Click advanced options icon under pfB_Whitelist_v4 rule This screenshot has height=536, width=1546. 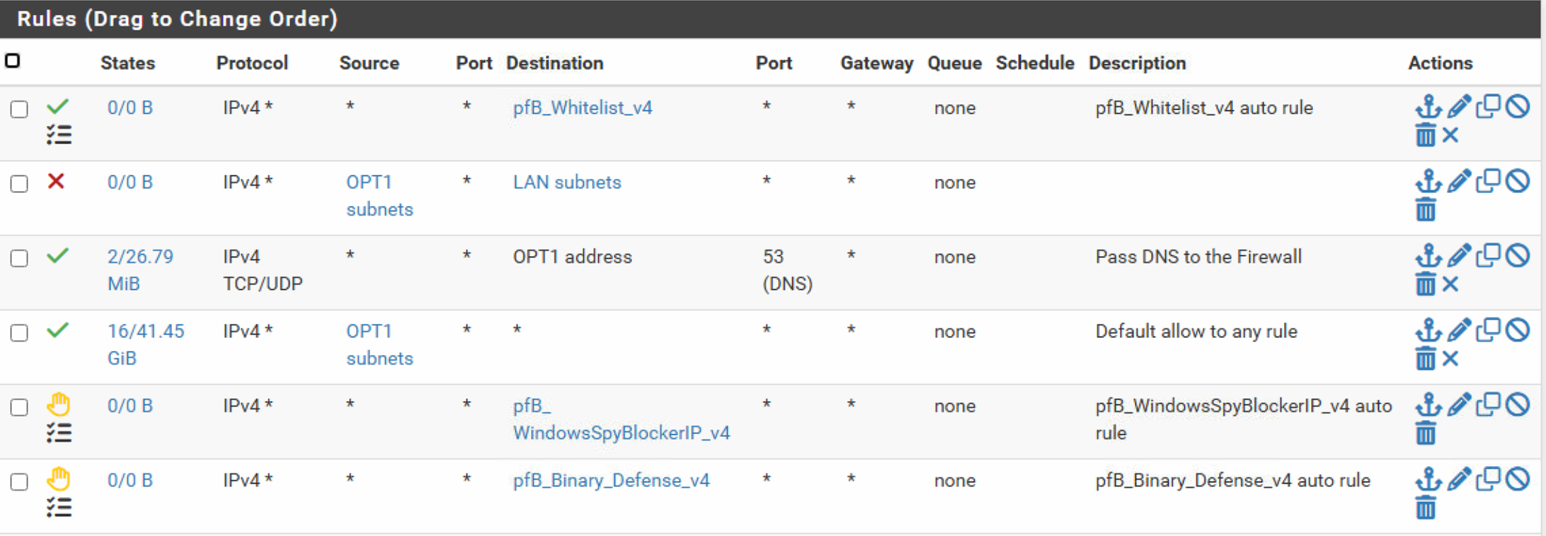point(59,134)
